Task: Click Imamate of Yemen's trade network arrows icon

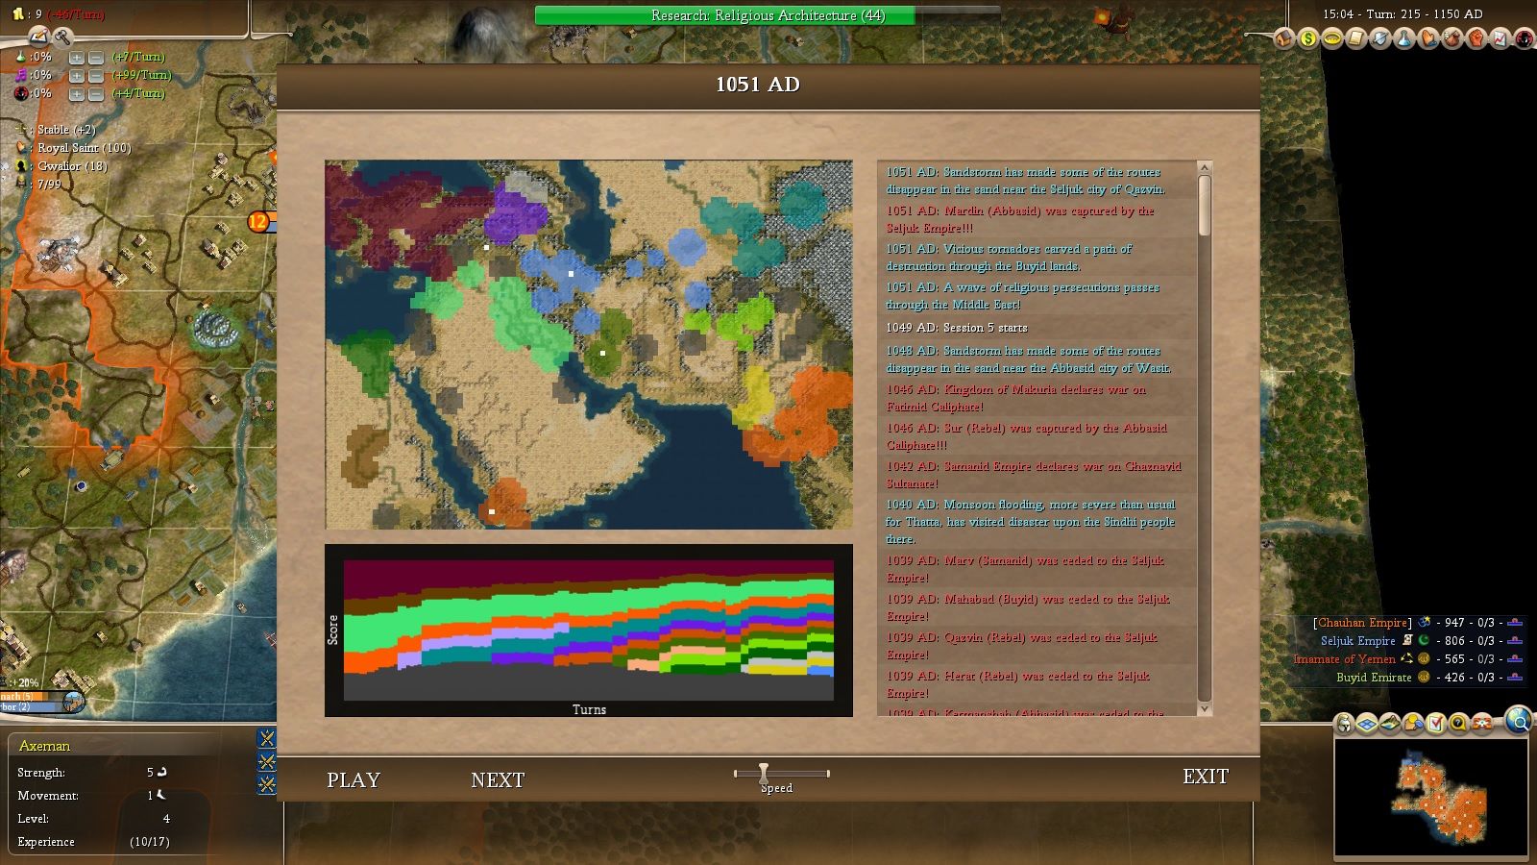Action: (x=1407, y=658)
